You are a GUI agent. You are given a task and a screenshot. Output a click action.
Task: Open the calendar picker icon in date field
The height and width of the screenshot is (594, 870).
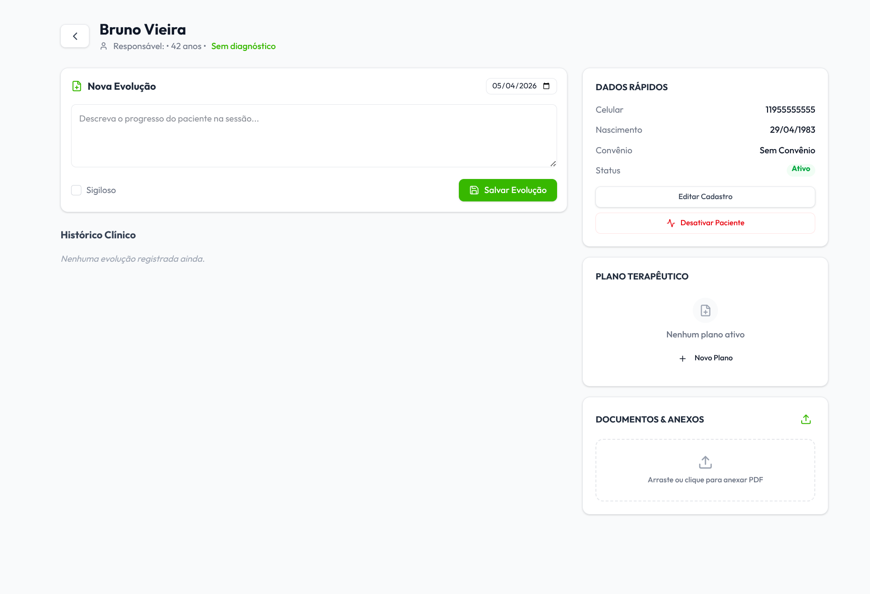[x=546, y=86]
